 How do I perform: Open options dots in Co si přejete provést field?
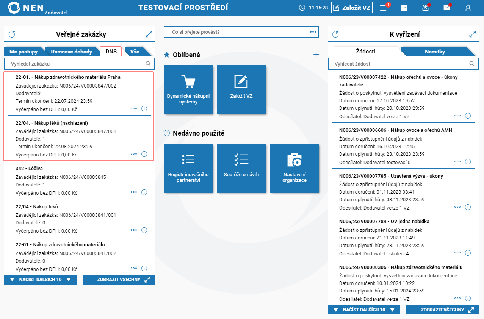point(313,32)
